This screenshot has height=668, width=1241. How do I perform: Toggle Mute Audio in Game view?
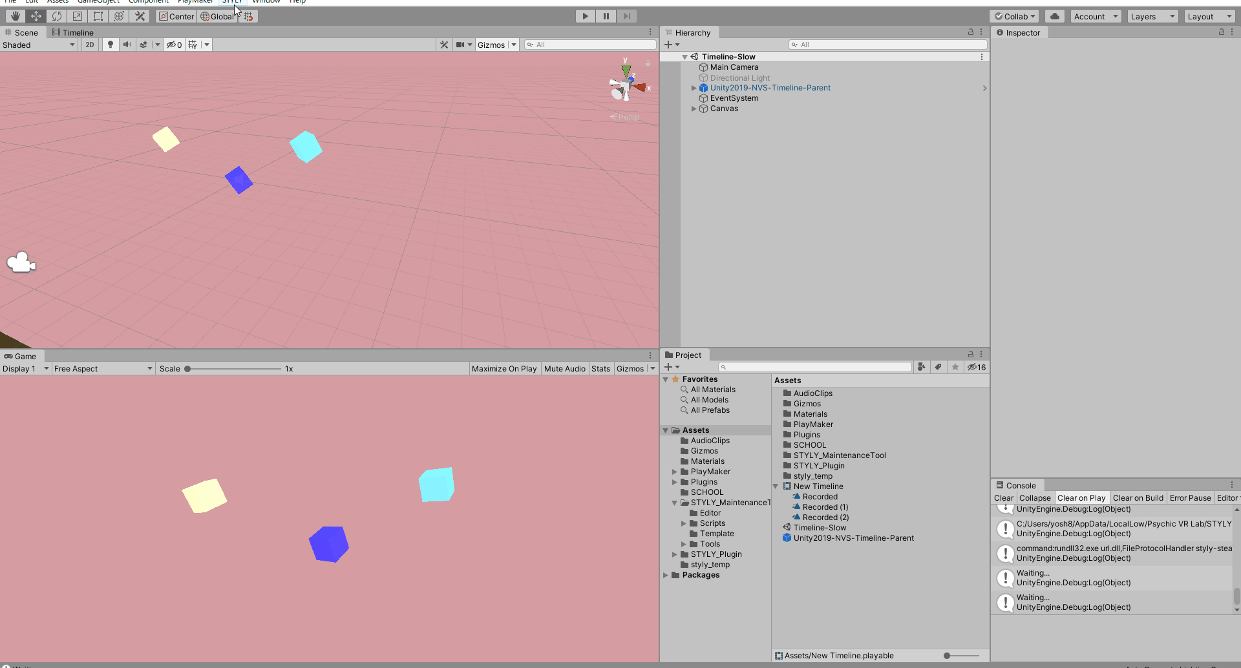pos(565,368)
